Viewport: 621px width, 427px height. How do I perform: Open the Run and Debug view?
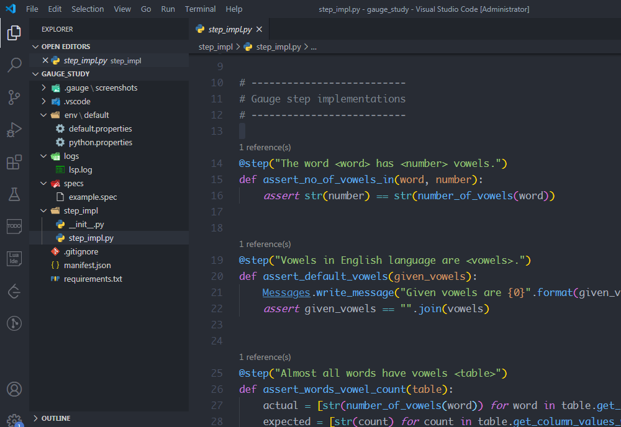[14, 130]
